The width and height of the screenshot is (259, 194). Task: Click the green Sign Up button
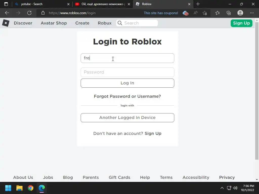[241, 23]
